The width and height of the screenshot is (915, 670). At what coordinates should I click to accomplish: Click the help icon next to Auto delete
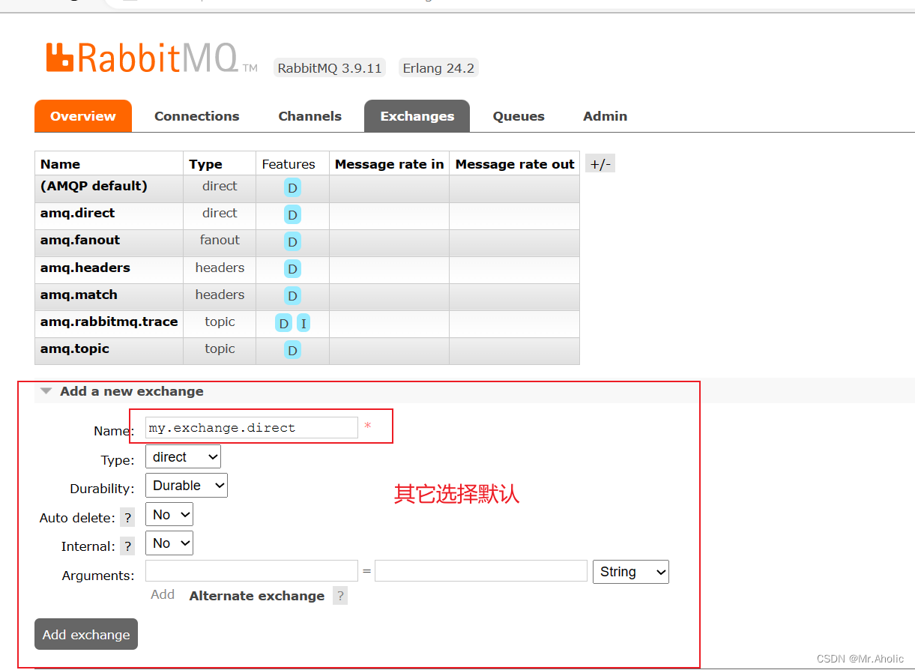[127, 517]
